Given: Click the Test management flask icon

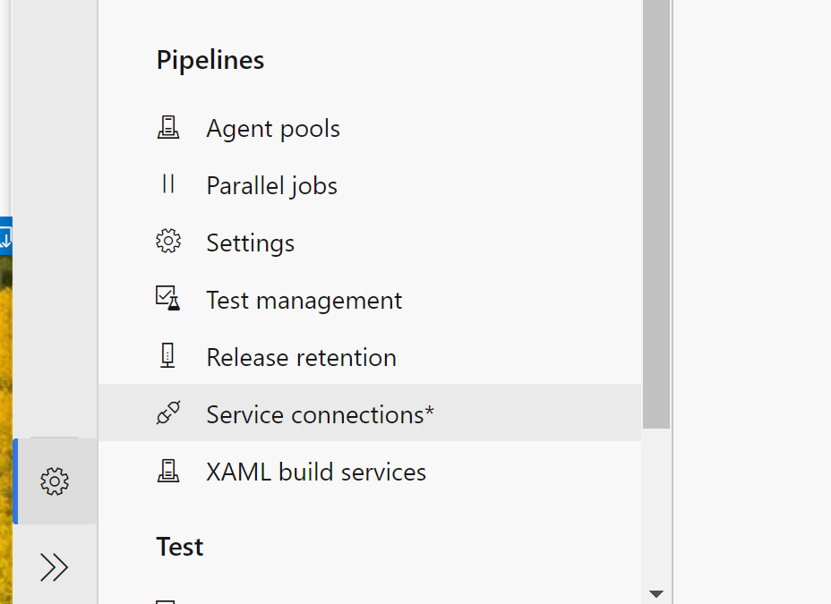Looking at the screenshot, I should click(168, 299).
